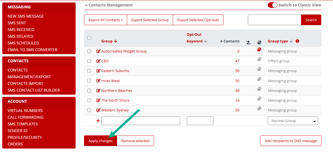Click the red plus icon to add group
Viewport: 333px width, 153px height.
98,121
